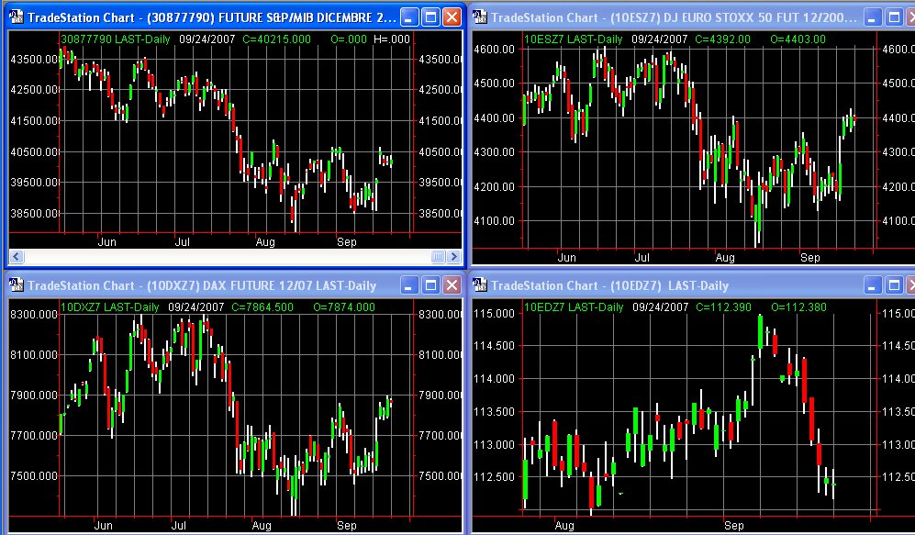Close the DAX Future 12/07 chart window

[452, 285]
